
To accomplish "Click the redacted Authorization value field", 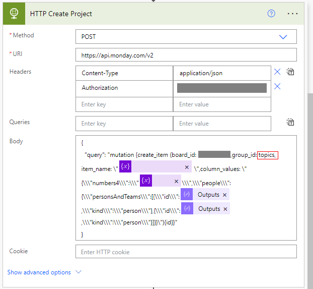I will pyautogui.click(x=222, y=88).
